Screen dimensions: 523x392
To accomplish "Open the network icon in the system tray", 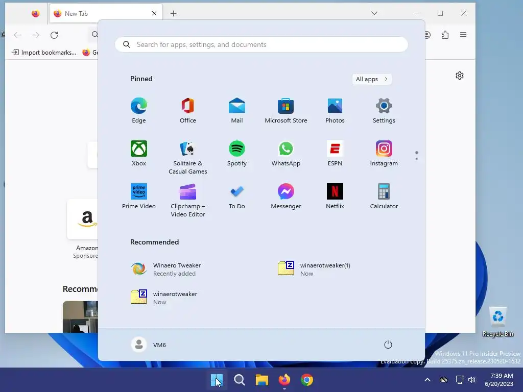I will pos(460,380).
